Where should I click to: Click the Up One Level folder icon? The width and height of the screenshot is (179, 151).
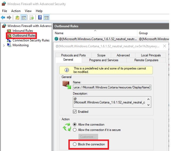17,18
